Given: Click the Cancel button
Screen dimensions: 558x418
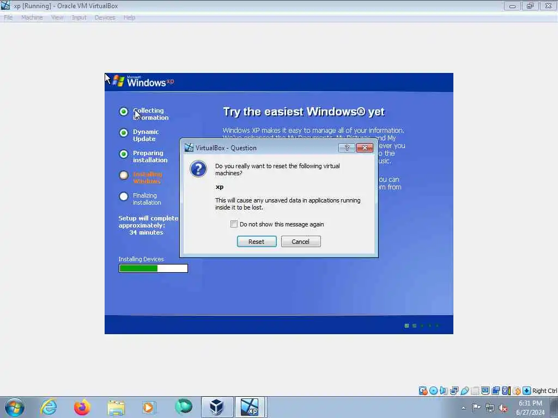Looking at the screenshot, I should click(301, 241).
